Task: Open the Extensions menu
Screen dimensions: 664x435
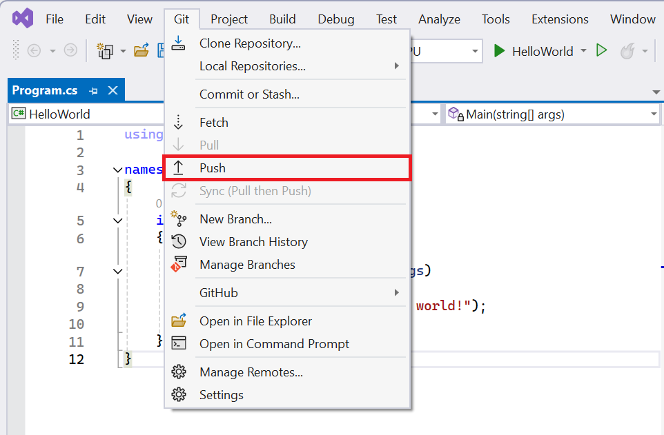Action: (560, 19)
